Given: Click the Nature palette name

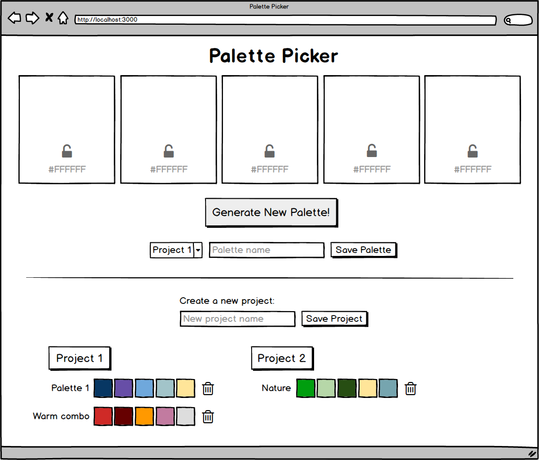Looking at the screenshot, I should (x=276, y=388).
